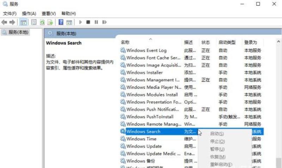
Task: Select the Windows Installer service row
Action: pos(191,73)
